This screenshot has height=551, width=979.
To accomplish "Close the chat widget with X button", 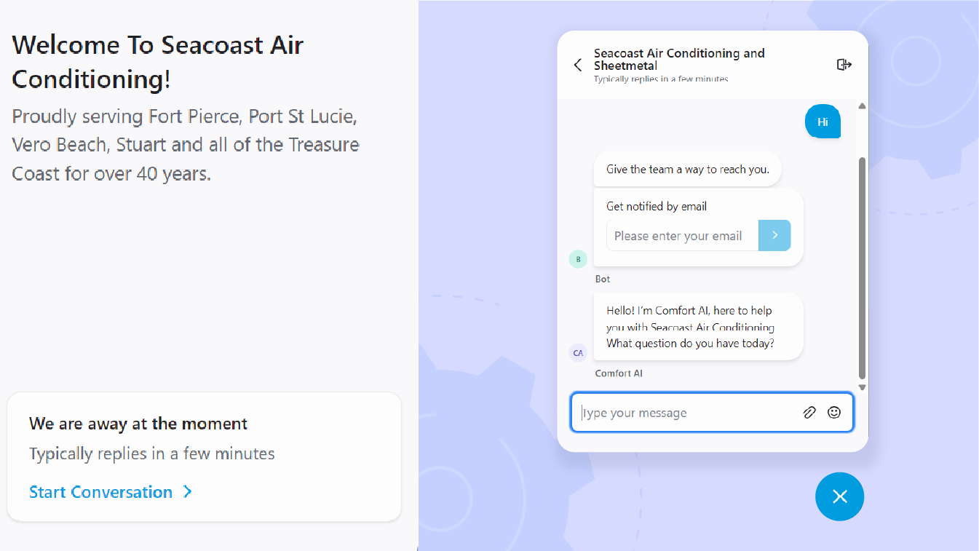I will [839, 496].
